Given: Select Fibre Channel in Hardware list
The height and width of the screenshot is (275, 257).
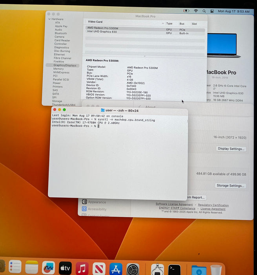Looking at the screenshot, I should point(62,58).
